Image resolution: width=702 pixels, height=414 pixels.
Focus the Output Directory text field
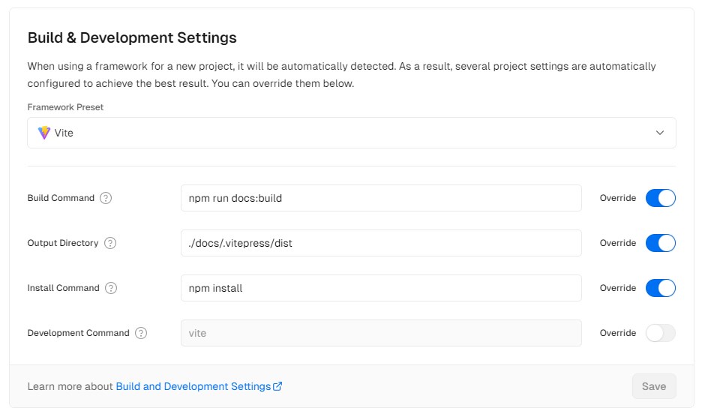(381, 243)
